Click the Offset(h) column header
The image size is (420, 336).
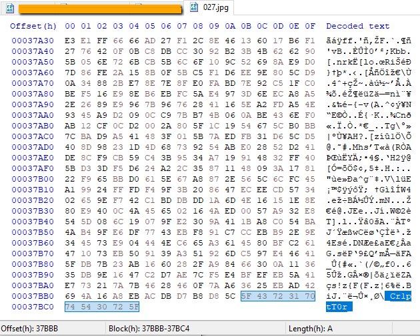coord(33,26)
